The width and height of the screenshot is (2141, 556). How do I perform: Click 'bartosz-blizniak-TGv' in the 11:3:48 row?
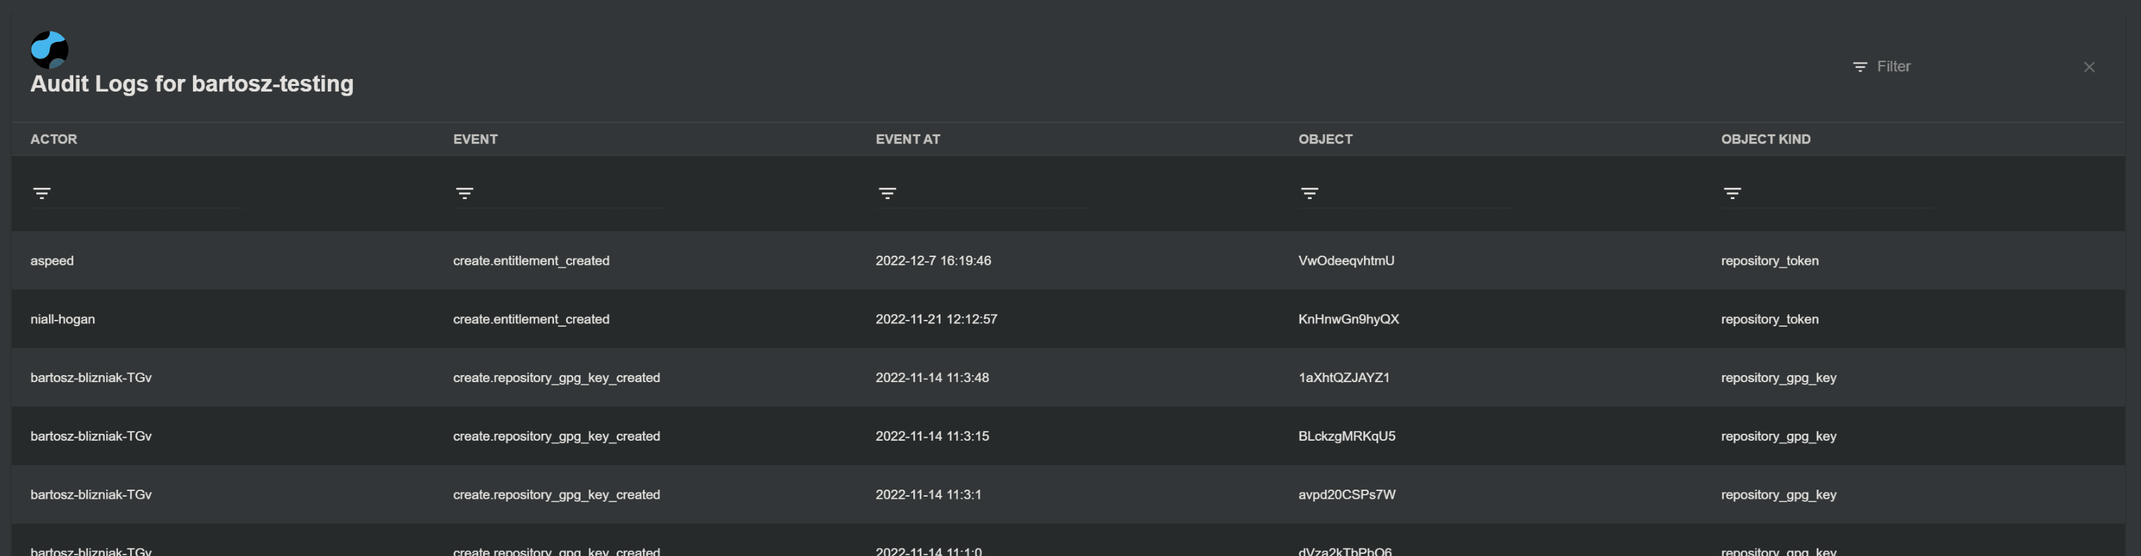pyautogui.click(x=91, y=377)
